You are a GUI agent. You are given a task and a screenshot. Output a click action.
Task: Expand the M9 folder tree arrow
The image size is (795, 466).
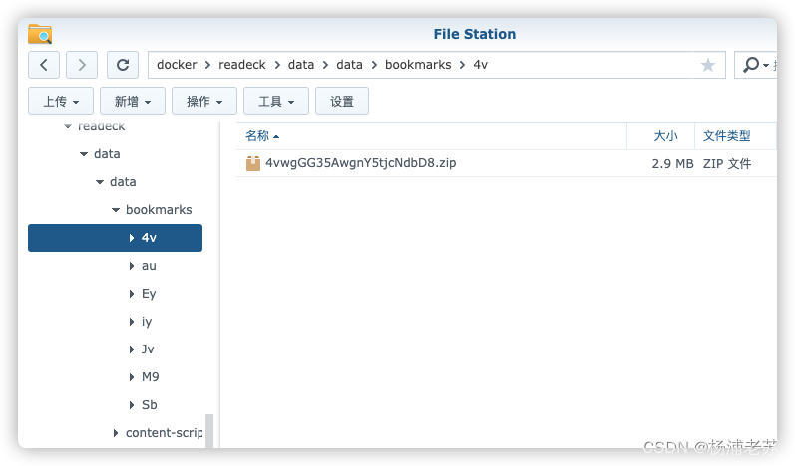click(x=132, y=377)
